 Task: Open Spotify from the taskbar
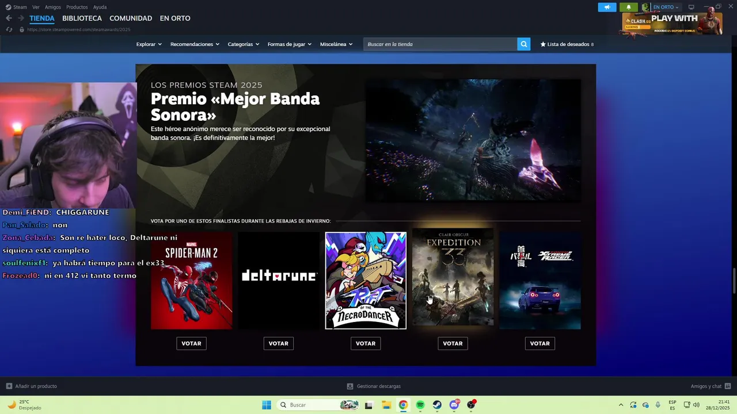click(420, 405)
